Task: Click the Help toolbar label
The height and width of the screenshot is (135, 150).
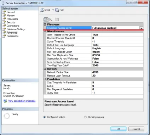Action: point(62,10)
